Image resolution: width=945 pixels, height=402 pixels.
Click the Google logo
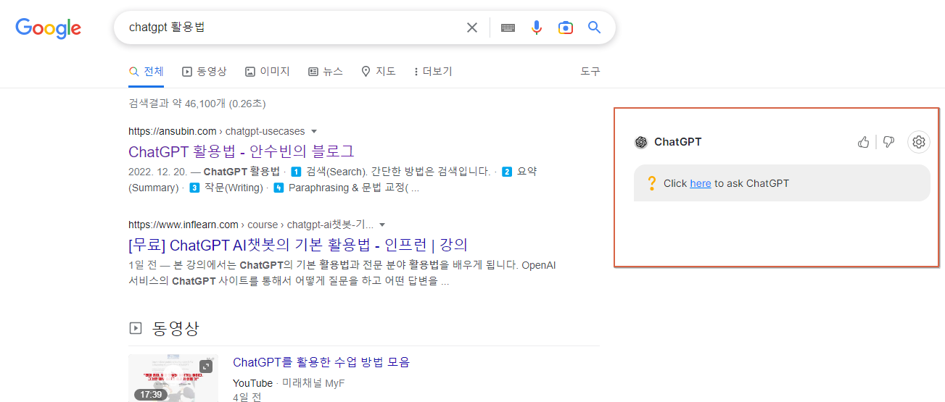(x=48, y=28)
